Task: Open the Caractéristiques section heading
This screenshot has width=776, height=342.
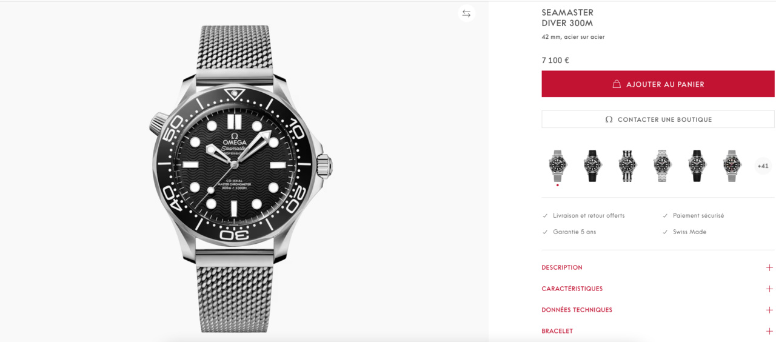Action: point(572,289)
